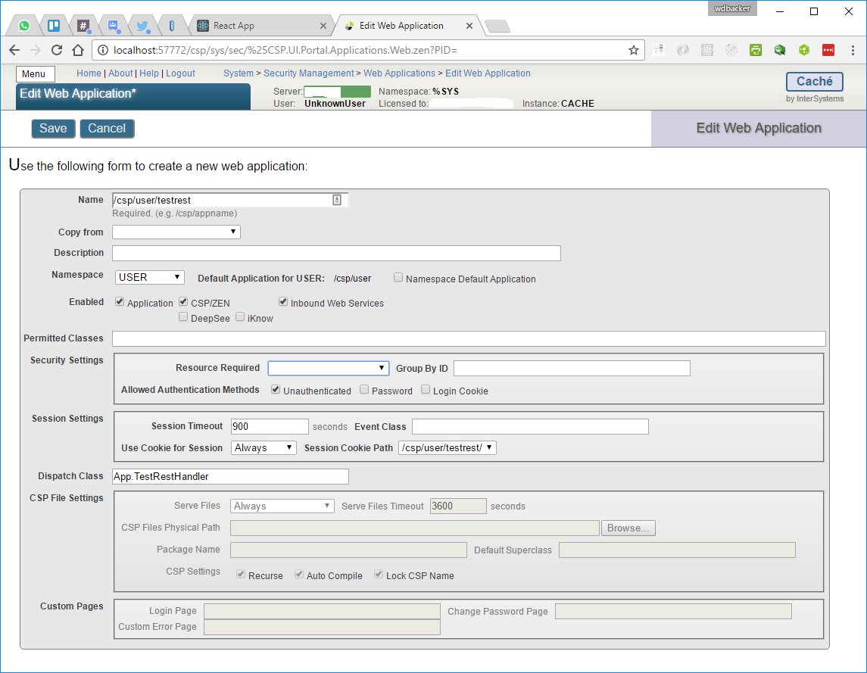Open the Copy from dropdown
867x673 pixels.
click(176, 232)
